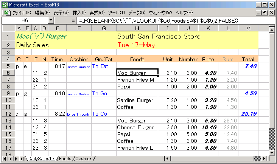The image size is (277, 164).
Task: Select row 12 header
Action: click(x=8, y=114)
